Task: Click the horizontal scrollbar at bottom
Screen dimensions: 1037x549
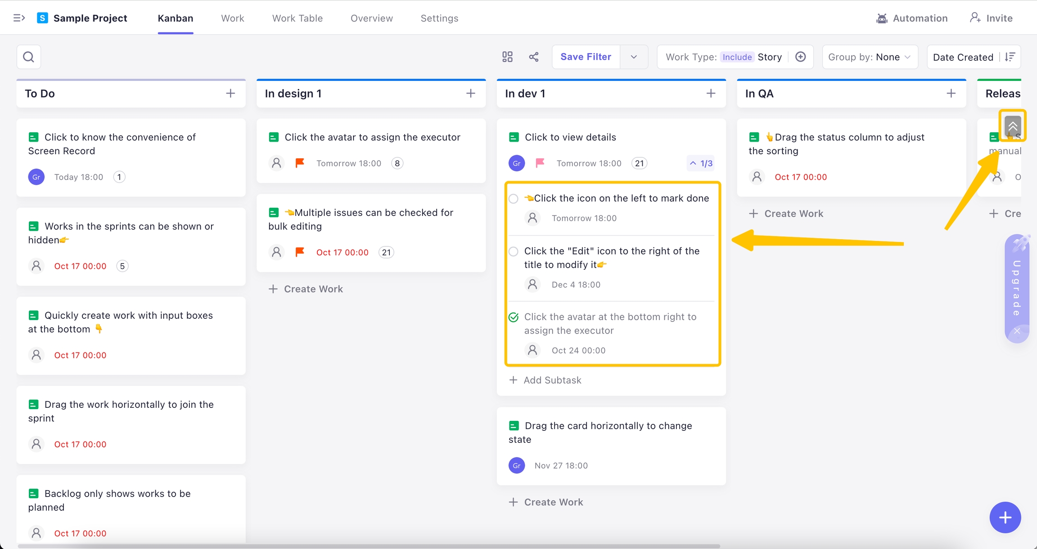Action: 369,546
